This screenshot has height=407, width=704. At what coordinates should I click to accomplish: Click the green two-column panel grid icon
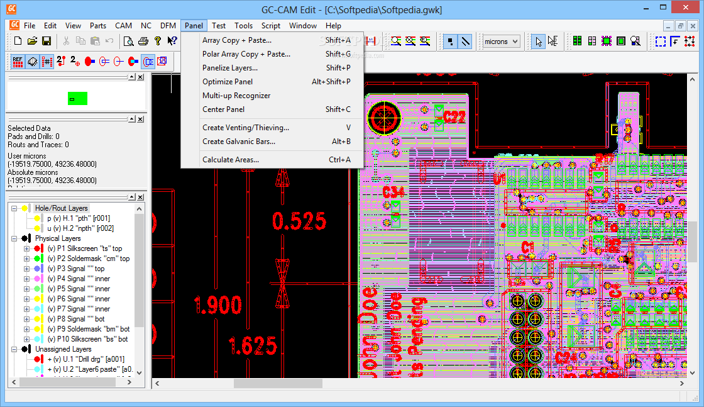578,42
